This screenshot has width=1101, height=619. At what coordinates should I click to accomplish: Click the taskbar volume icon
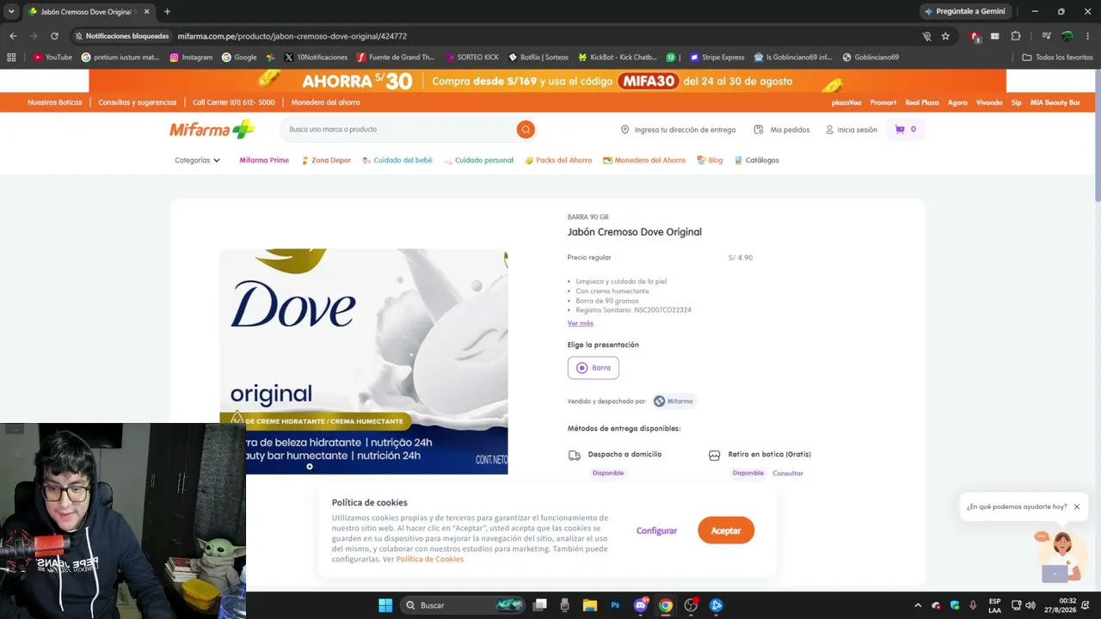1030,605
